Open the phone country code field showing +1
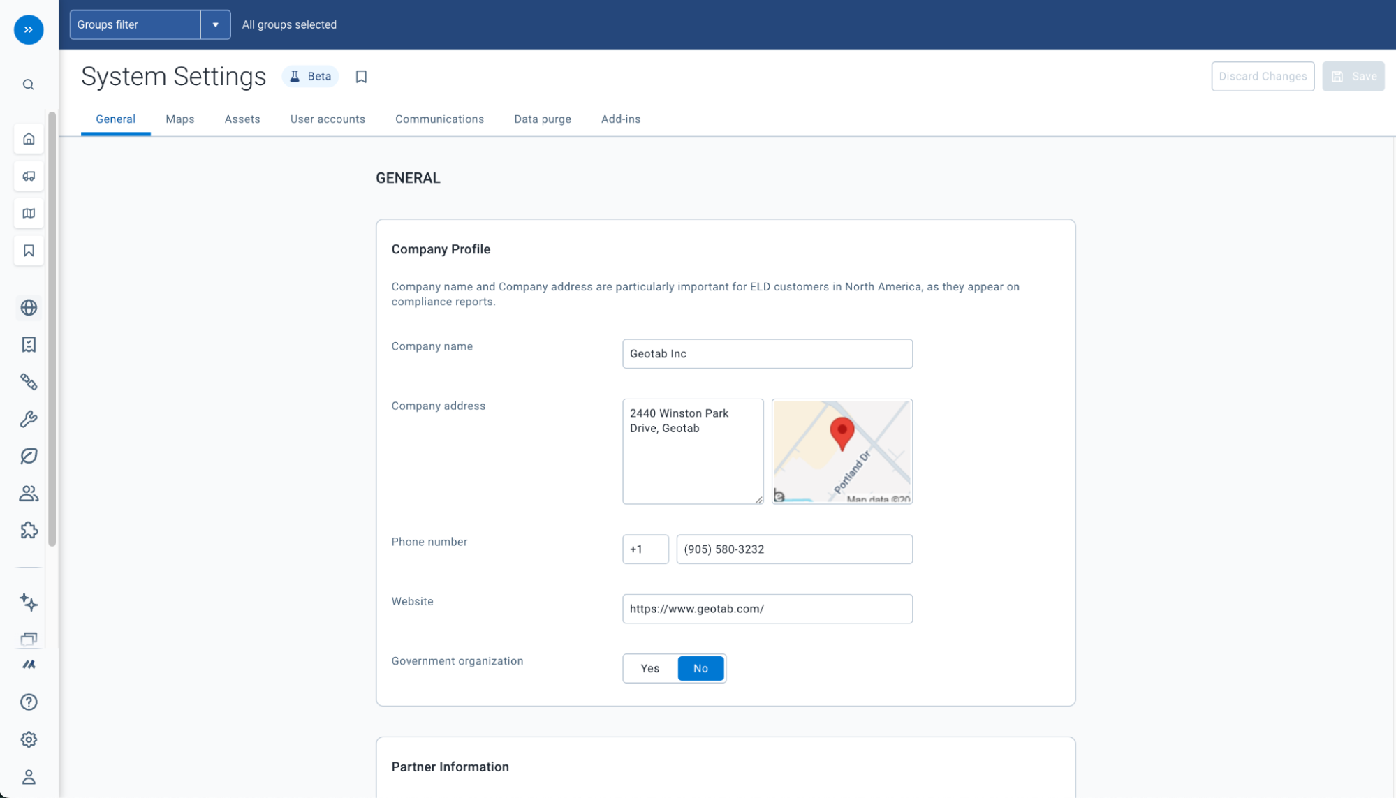 645,549
